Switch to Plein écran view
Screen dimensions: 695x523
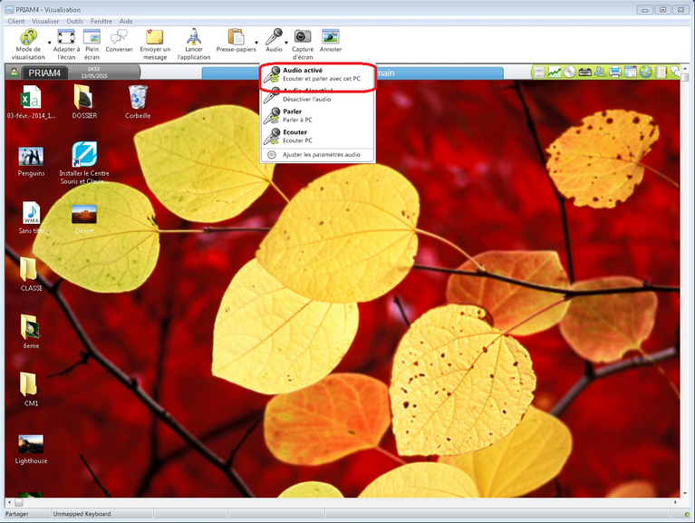pos(92,37)
